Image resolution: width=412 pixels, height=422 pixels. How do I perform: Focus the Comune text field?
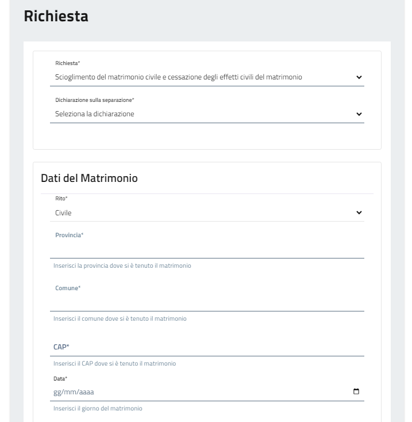click(207, 302)
